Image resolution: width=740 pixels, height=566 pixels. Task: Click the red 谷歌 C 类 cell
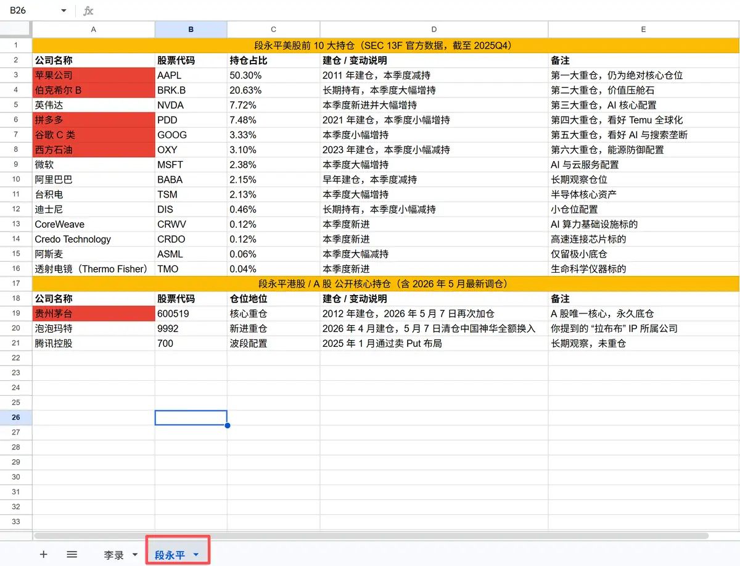94,135
